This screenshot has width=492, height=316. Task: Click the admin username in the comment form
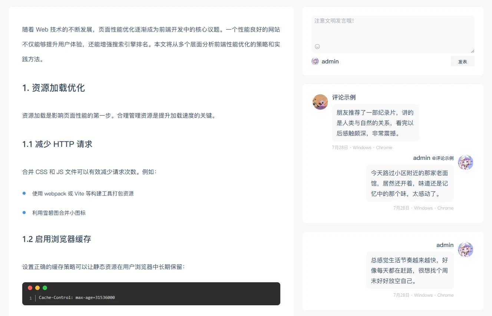330,62
